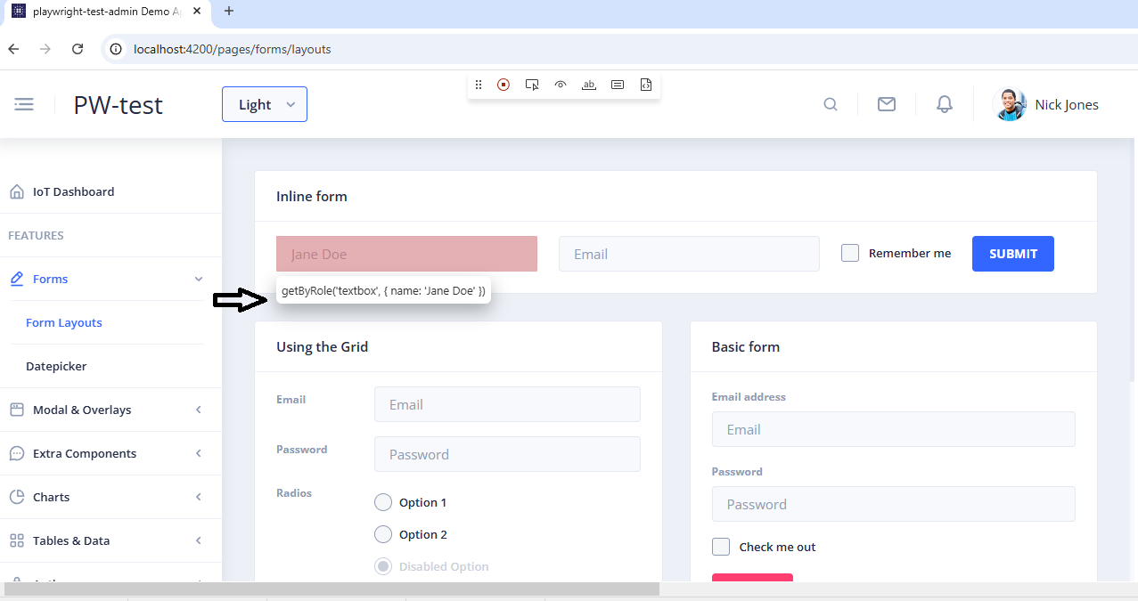
Task: Click the SUBMIT button in Inline form
Action: [1013, 254]
